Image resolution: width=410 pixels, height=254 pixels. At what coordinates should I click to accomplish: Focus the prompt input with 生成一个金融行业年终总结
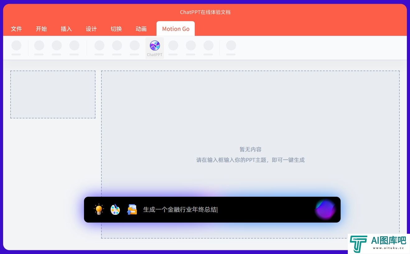coord(180,209)
